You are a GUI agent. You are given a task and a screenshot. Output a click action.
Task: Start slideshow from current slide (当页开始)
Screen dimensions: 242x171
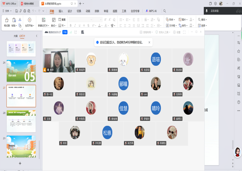point(29,22)
